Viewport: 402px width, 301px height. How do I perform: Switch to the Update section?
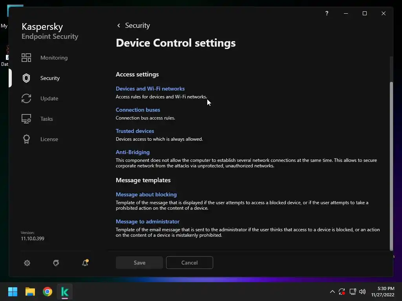click(x=49, y=98)
